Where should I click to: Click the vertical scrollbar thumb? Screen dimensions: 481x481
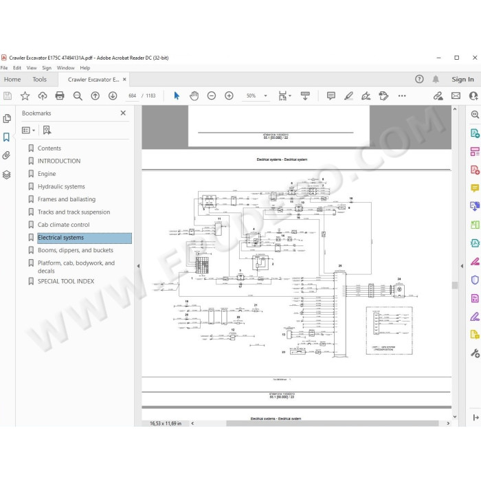455,285
